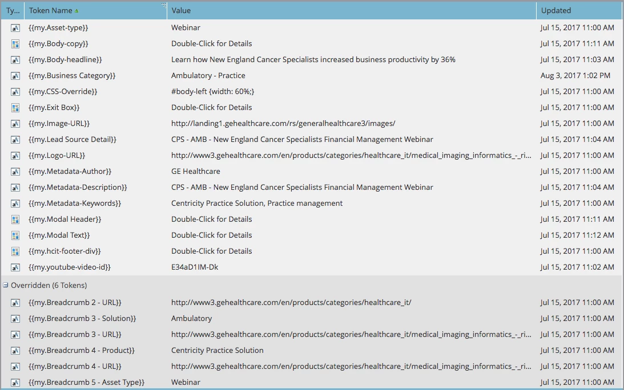
Task: Click the type icon for my.Metadata-Keywords
Action: click(x=15, y=204)
